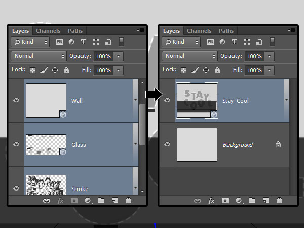Screen dimensions: 304x228
Task: Lock all in left panel
Action: [66, 70]
